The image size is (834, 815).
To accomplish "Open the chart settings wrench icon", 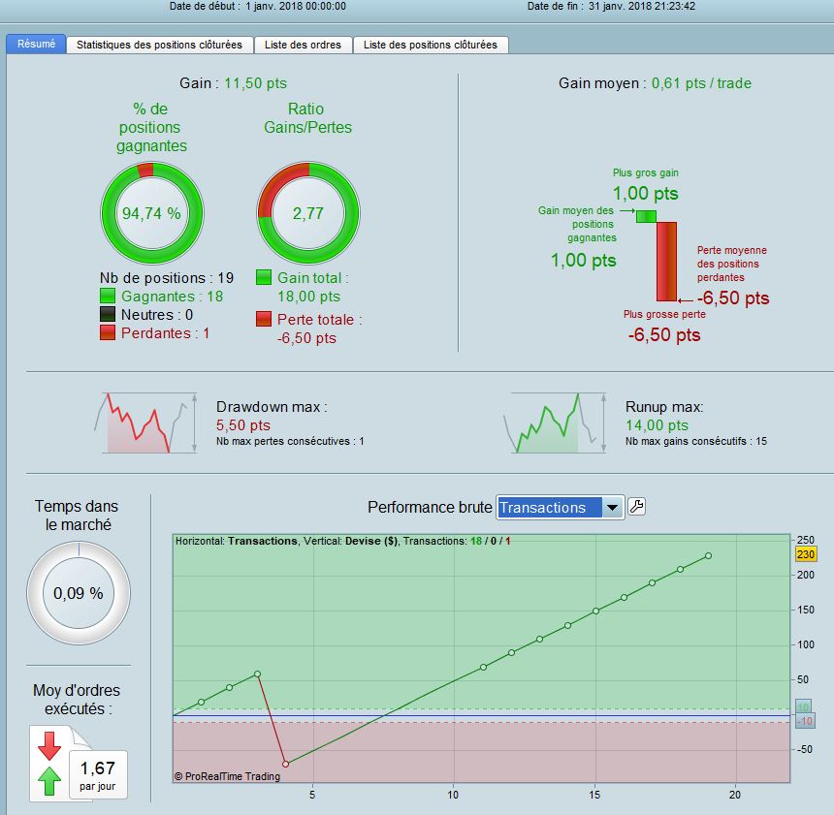I will tap(637, 506).
